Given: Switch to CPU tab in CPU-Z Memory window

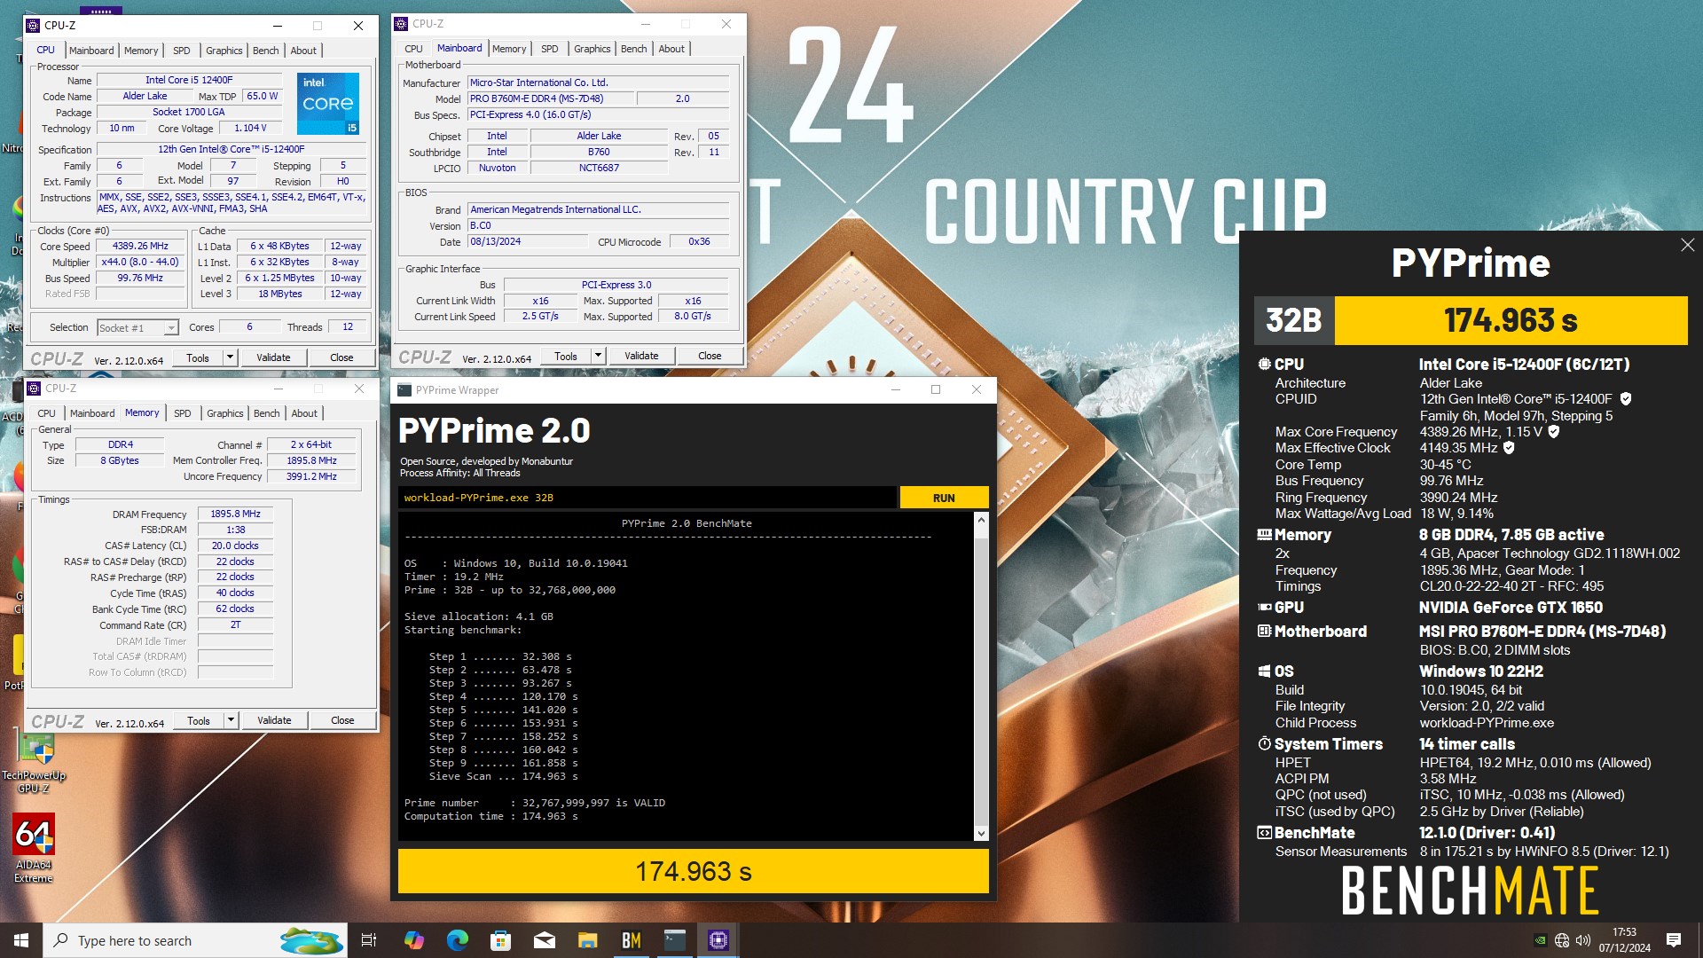Looking at the screenshot, I should (x=46, y=413).
